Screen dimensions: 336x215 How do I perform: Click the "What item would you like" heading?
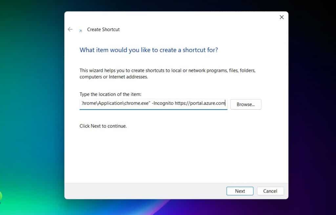tap(149, 50)
